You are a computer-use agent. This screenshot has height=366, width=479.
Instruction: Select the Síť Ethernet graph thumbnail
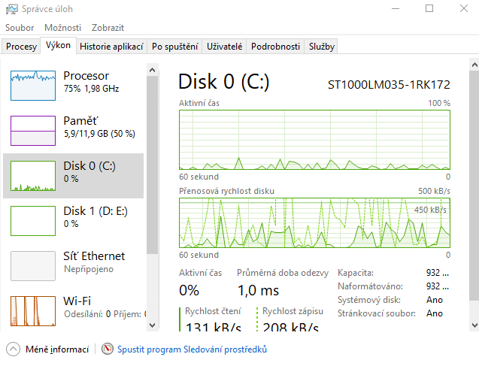pyautogui.click(x=33, y=265)
